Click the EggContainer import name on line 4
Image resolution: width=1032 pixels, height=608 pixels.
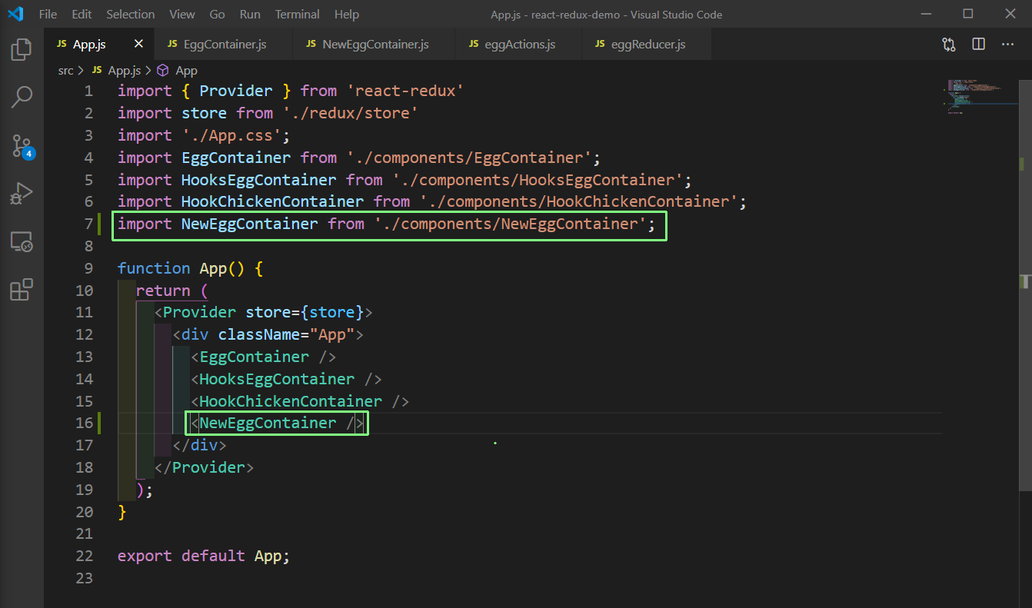point(236,158)
